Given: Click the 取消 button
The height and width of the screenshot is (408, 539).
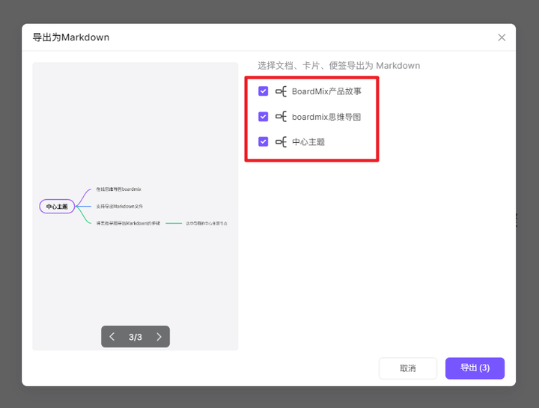Looking at the screenshot, I should click(x=408, y=368).
